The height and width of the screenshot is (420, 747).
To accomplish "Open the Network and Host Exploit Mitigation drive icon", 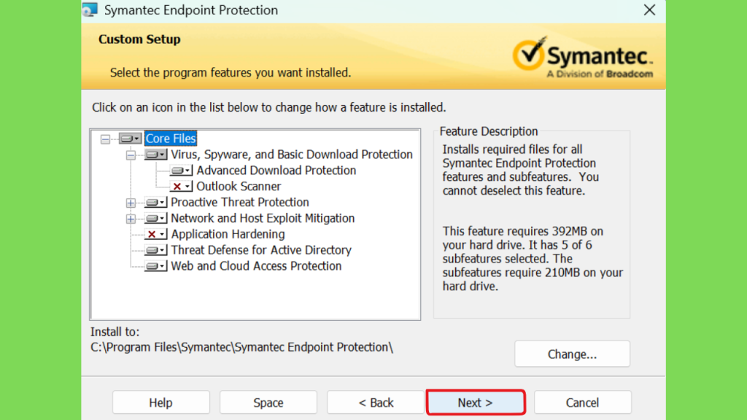I will click(156, 218).
